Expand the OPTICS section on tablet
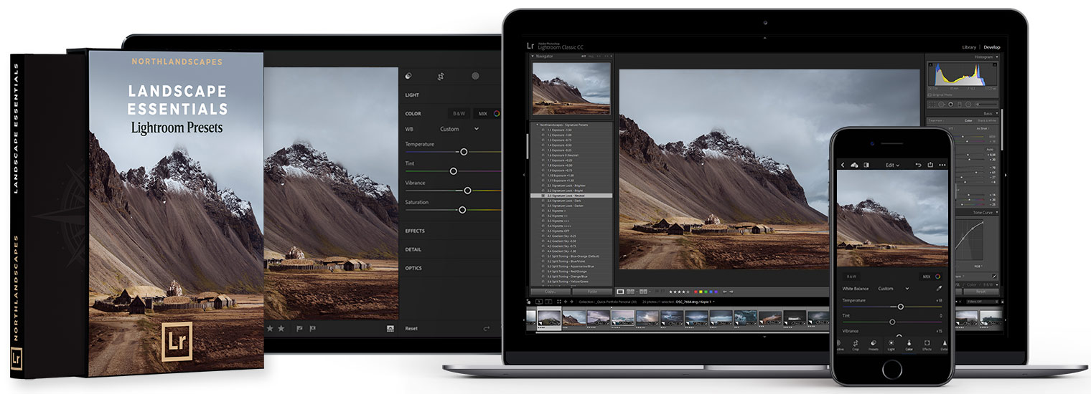 413,268
